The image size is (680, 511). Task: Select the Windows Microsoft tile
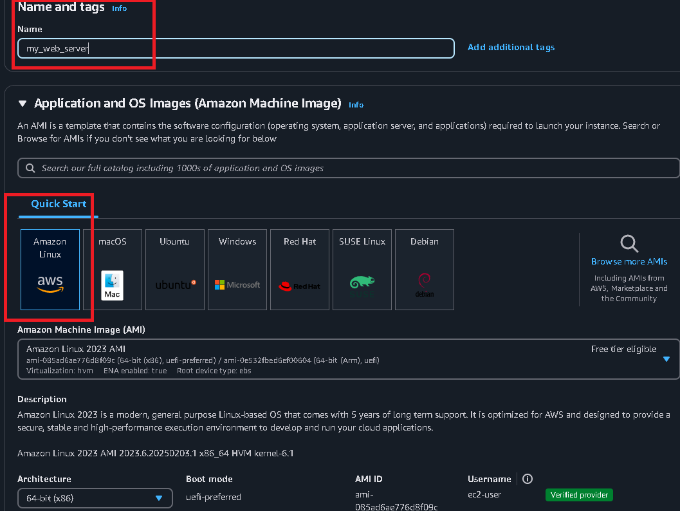pyautogui.click(x=237, y=270)
